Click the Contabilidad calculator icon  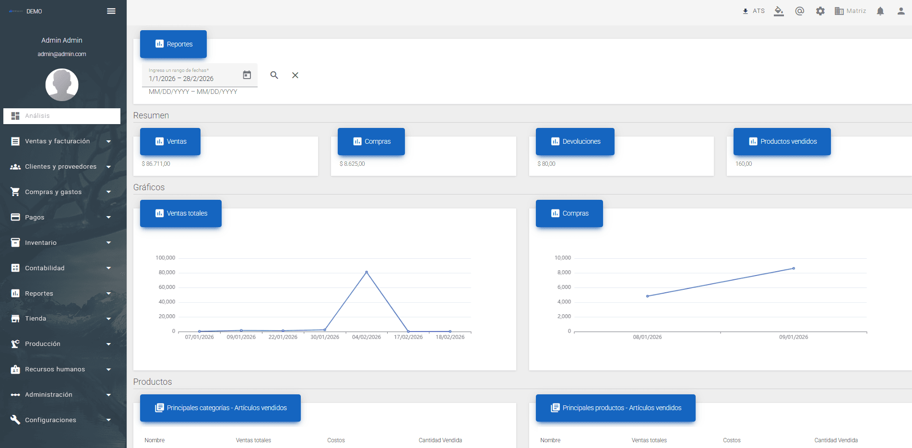click(15, 268)
